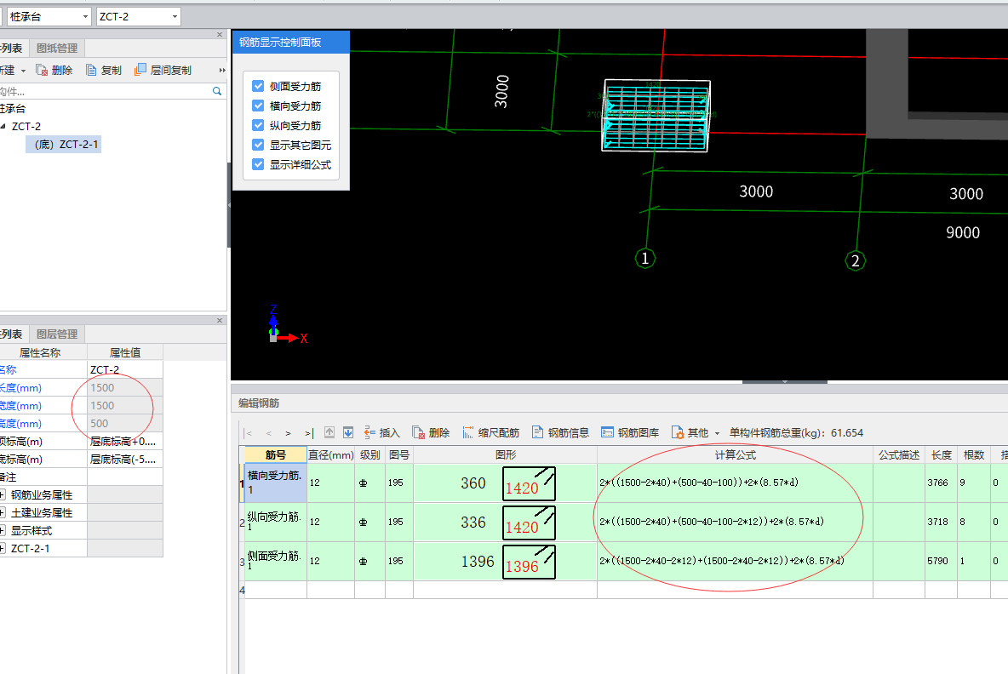The image size is (1008, 674).
Task: Expand ZCT-2-1 property group
Action: [3, 549]
